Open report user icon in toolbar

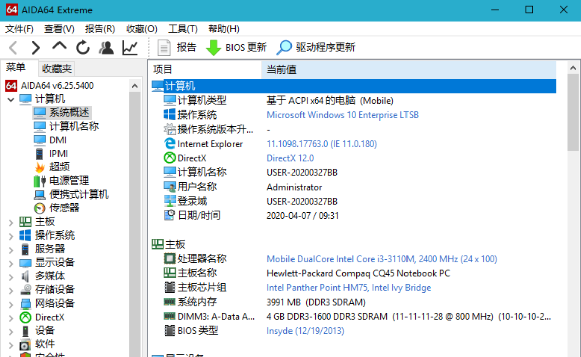(x=106, y=48)
